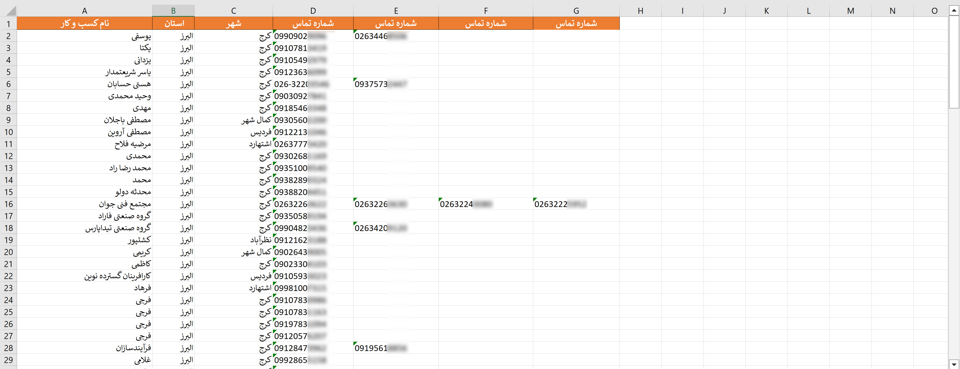Select cell 'مجتمع فنی جوان'
The width and height of the screenshot is (960, 369).
point(84,204)
